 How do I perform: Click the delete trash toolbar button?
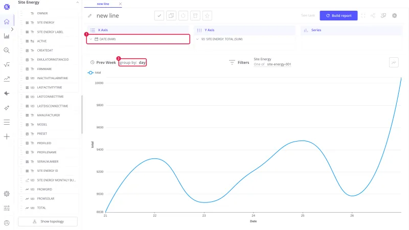point(195,16)
